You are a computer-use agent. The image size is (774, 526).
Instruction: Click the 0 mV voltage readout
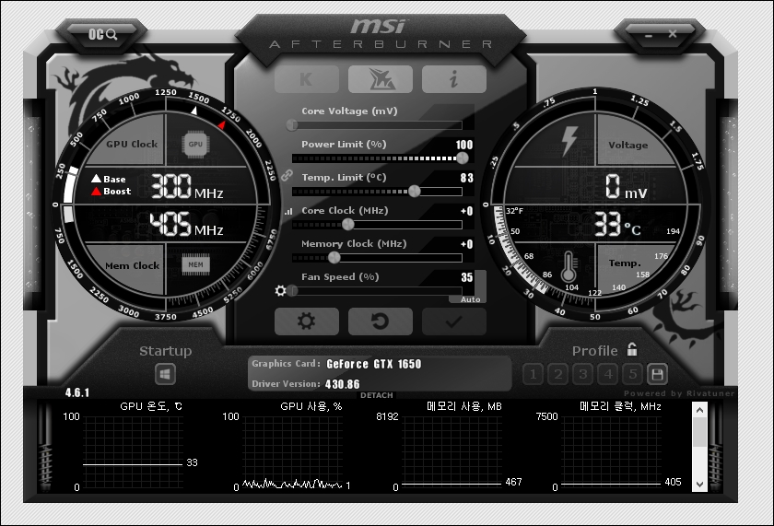pos(626,186)
